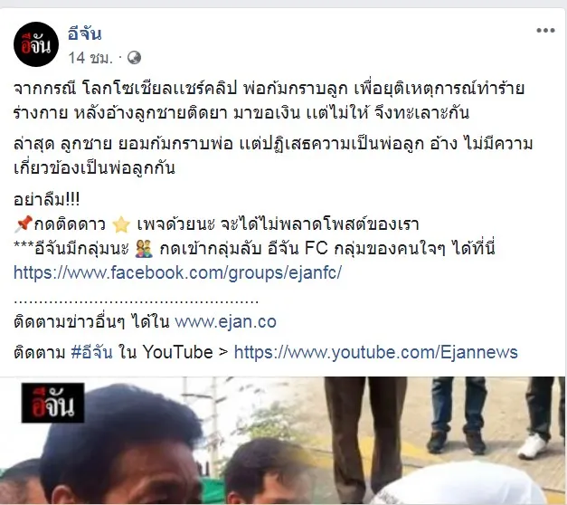Click the globe public audience icon
The image size is (567, 505).
click(134, 58)
